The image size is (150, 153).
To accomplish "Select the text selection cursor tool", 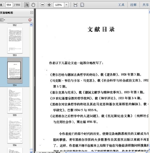I will 27,5.
